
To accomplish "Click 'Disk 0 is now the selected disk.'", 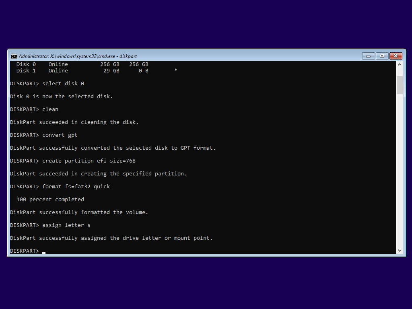I will click(61, 97).
